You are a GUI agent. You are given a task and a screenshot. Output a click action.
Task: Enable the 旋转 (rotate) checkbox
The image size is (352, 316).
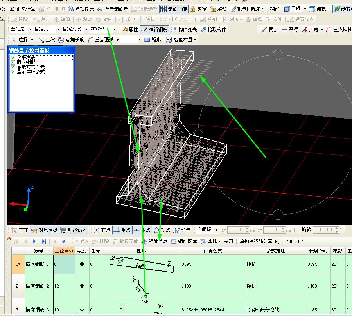[x=296, y=230]
